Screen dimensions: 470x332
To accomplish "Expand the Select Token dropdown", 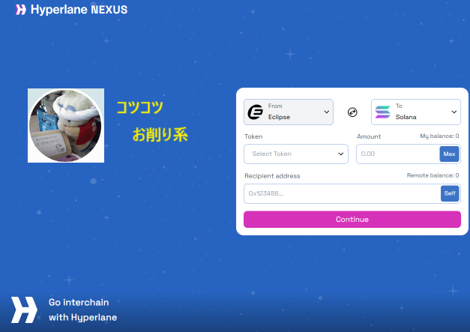I will (x=296, y=154).
